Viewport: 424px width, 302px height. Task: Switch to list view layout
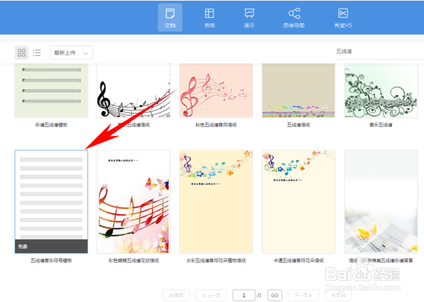[37, 53]
